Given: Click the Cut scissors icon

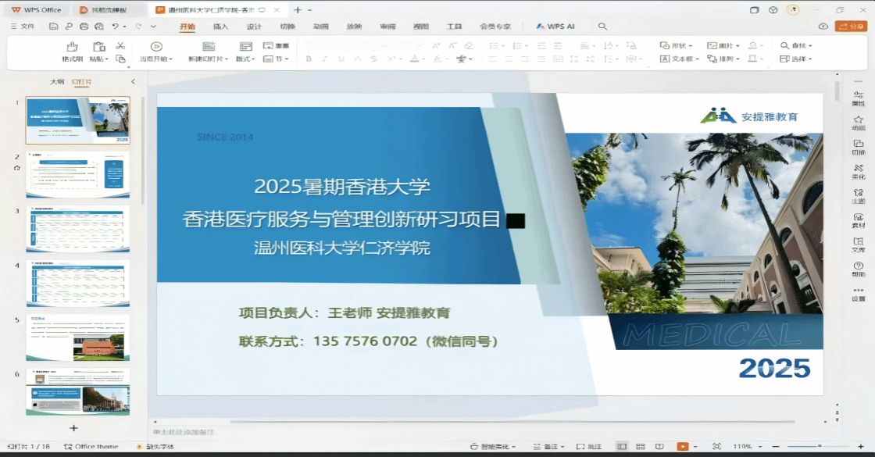Looking at the screenshot, I should pos(120,46).
